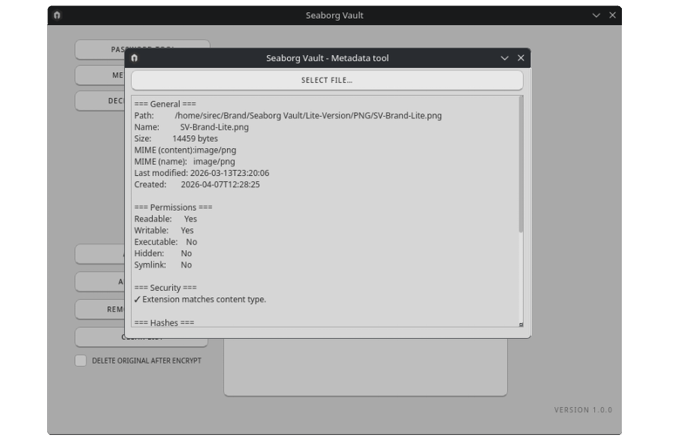This screenshot has width=676, height=439.
Task: Click the DEC... button in the main window
Action: pos(99,101)
